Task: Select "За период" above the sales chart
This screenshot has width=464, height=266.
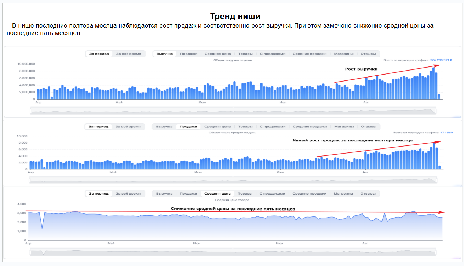Action: (x=99, y=127)
